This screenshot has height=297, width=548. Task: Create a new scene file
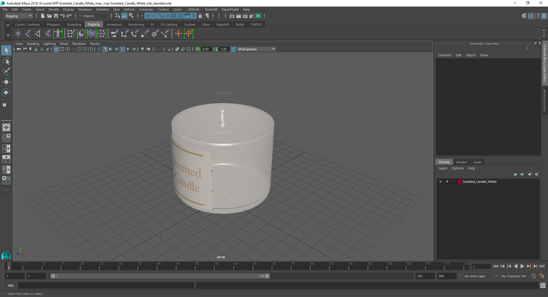tap(43, 16)
